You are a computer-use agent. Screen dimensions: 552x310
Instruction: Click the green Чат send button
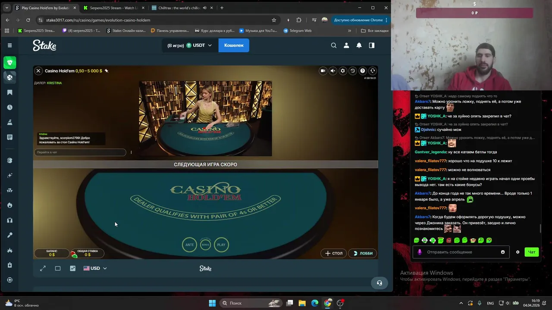point(532,252)
